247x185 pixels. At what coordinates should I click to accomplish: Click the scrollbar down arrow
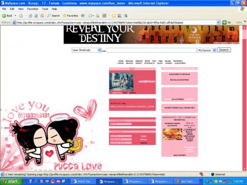tap(244, 169)
